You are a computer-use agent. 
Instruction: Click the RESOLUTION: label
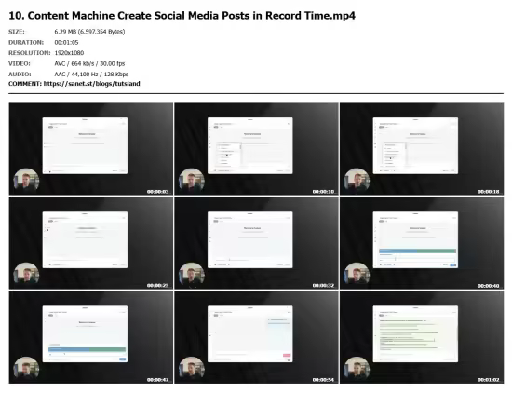pyautogui.click(x=30, y=53)
